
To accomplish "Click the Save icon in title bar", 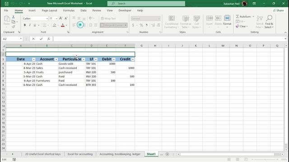I will point(6,4).
